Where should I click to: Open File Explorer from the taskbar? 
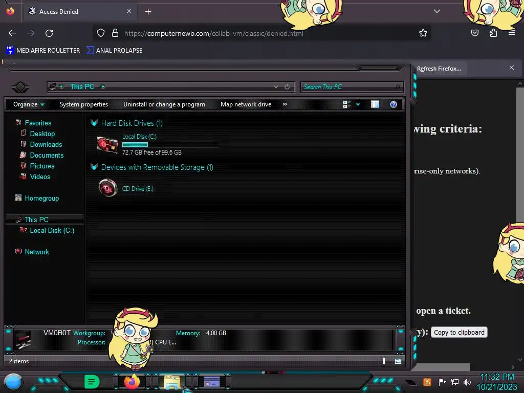(172, 382)
